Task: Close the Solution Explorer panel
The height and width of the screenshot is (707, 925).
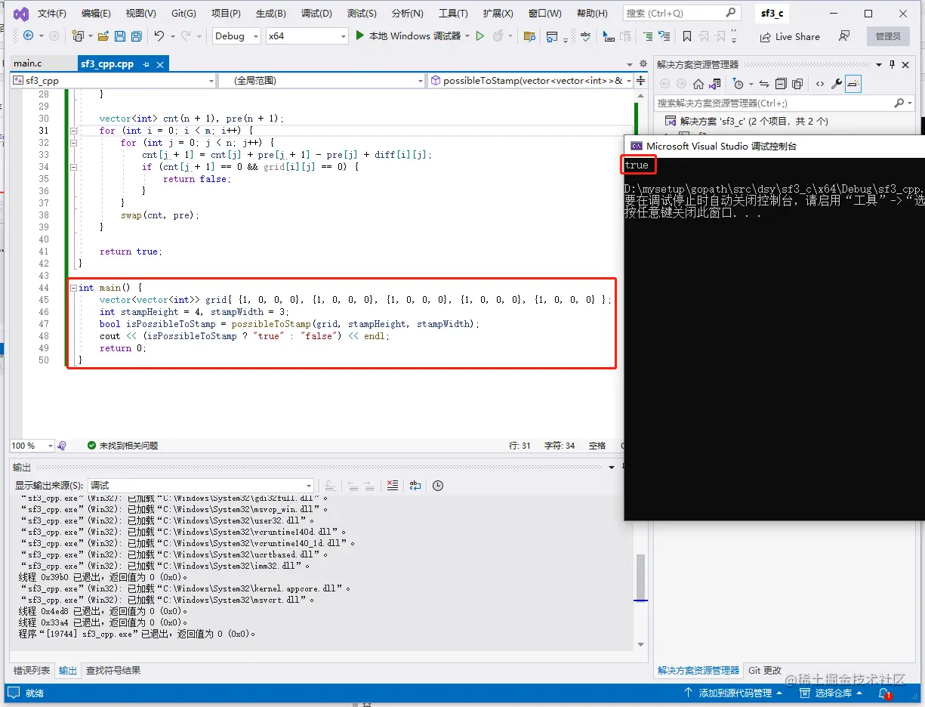Action: tap(906, 65)
